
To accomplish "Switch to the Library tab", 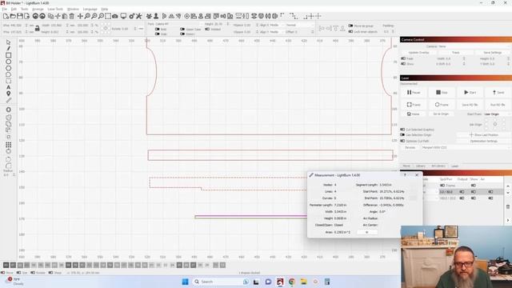I will click(x=421, y=166).
